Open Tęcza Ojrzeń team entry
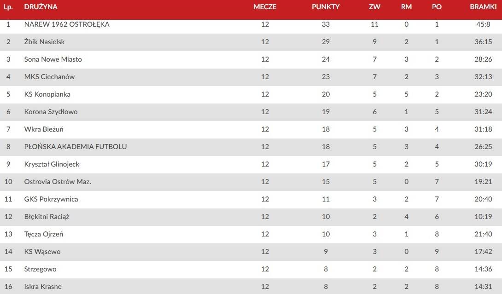The height and width of the screenshot is (294, 502). [x=44, y=234]
